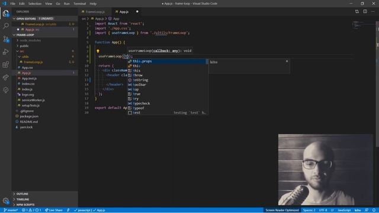
Task: Open the Selection menu
Action: click(35, 4)
